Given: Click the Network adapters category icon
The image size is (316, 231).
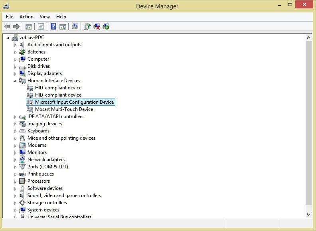Looking at the screenshot, I should [x=22, y=160].
